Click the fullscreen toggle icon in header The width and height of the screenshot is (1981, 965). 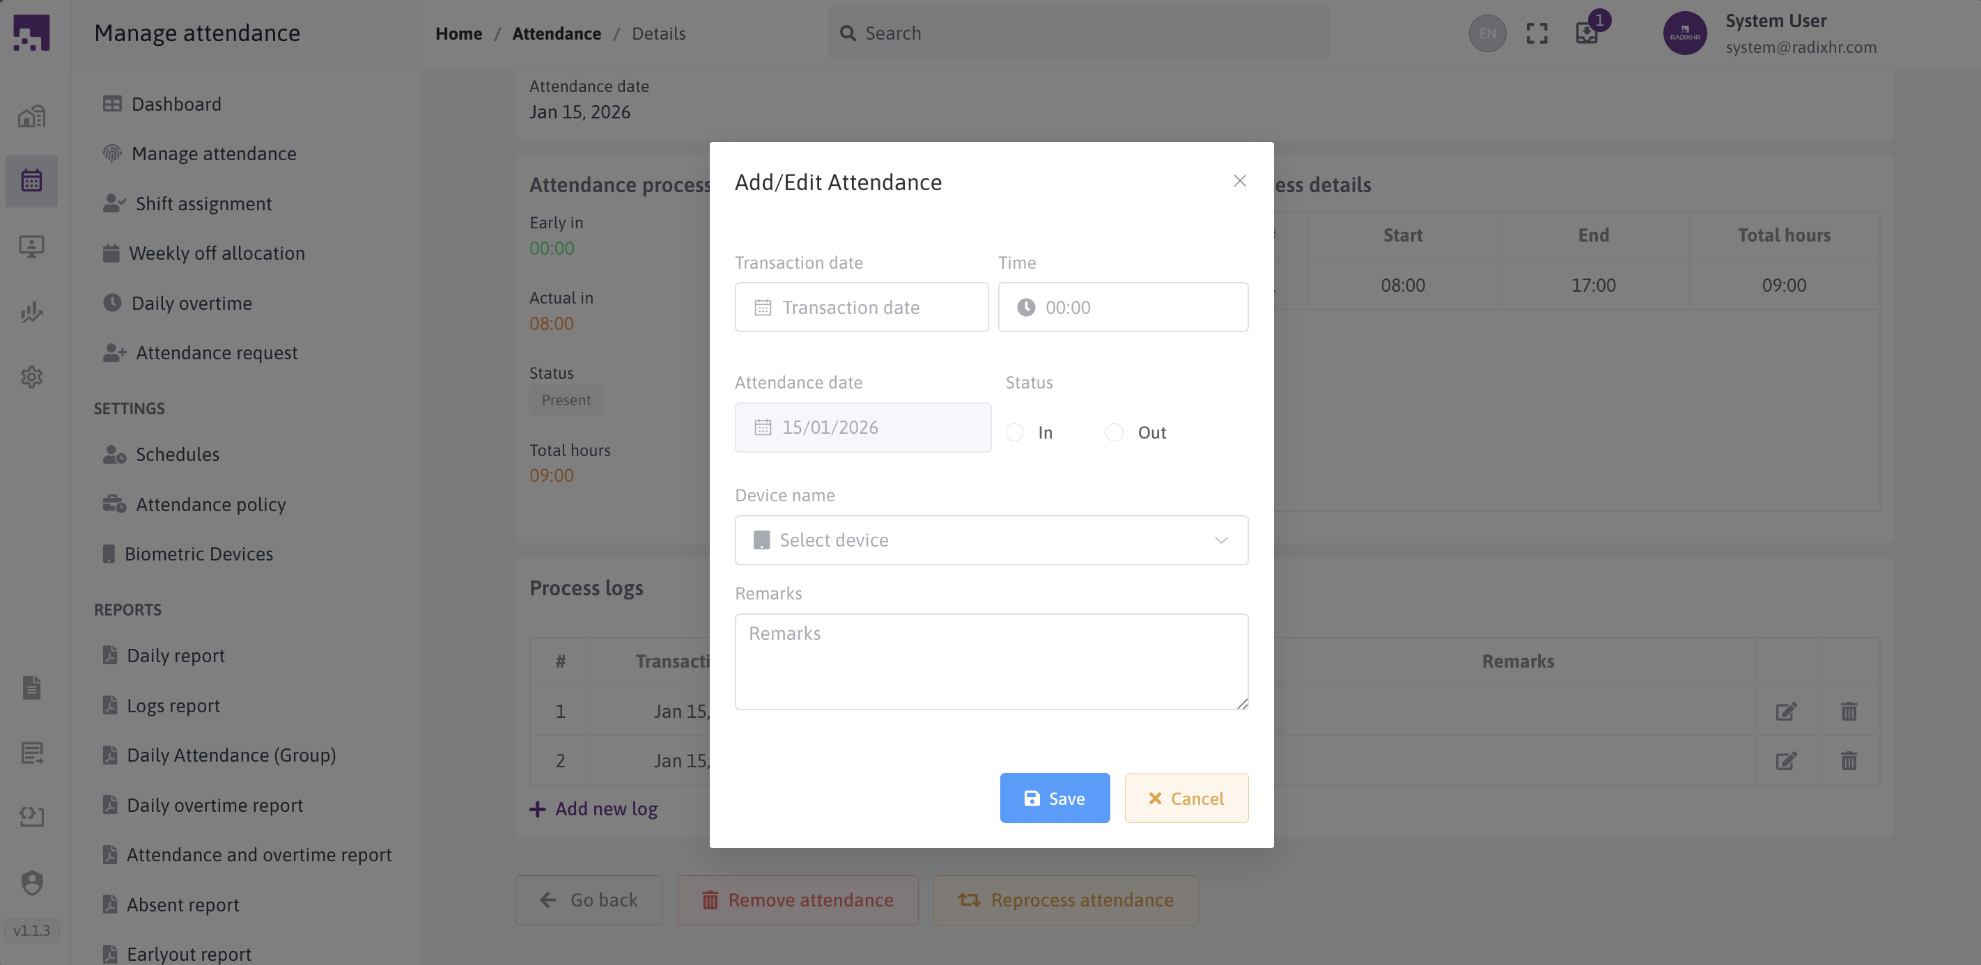pos(1537,34)
